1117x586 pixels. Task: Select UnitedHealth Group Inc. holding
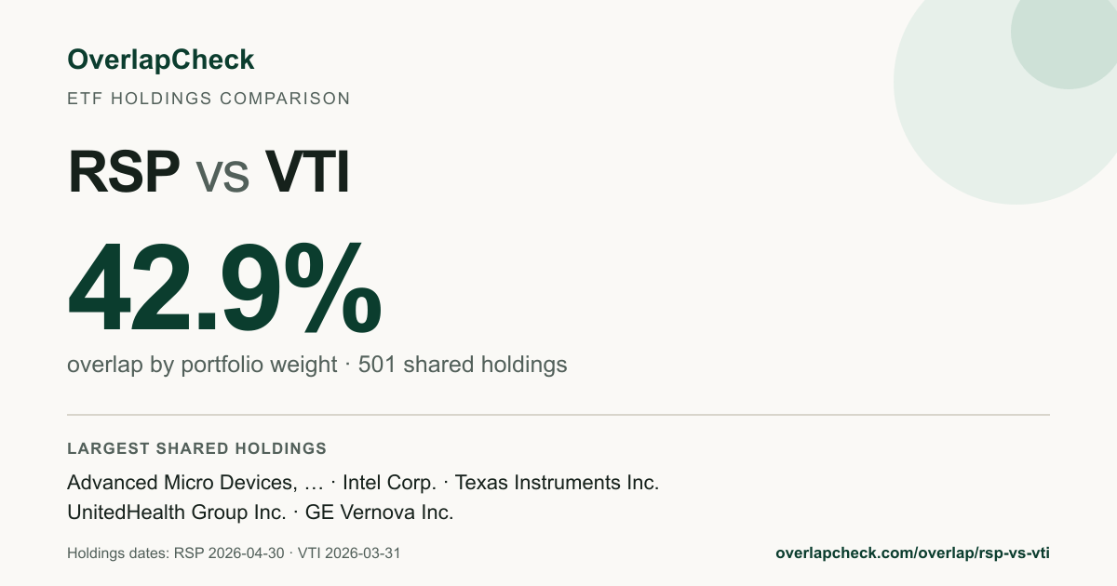point(177,513)
